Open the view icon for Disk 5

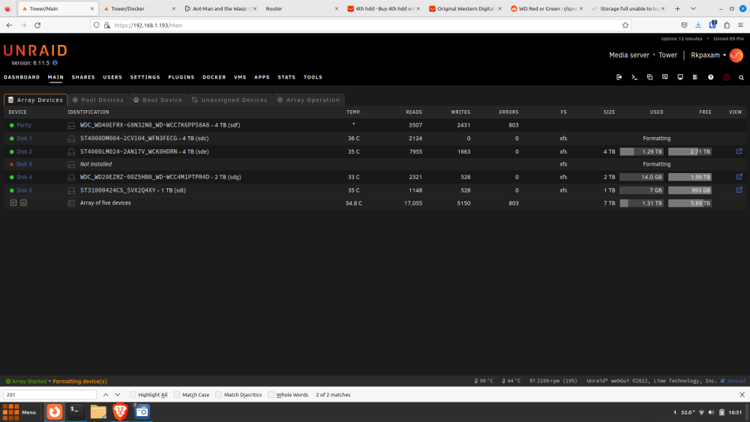(739, 190)
